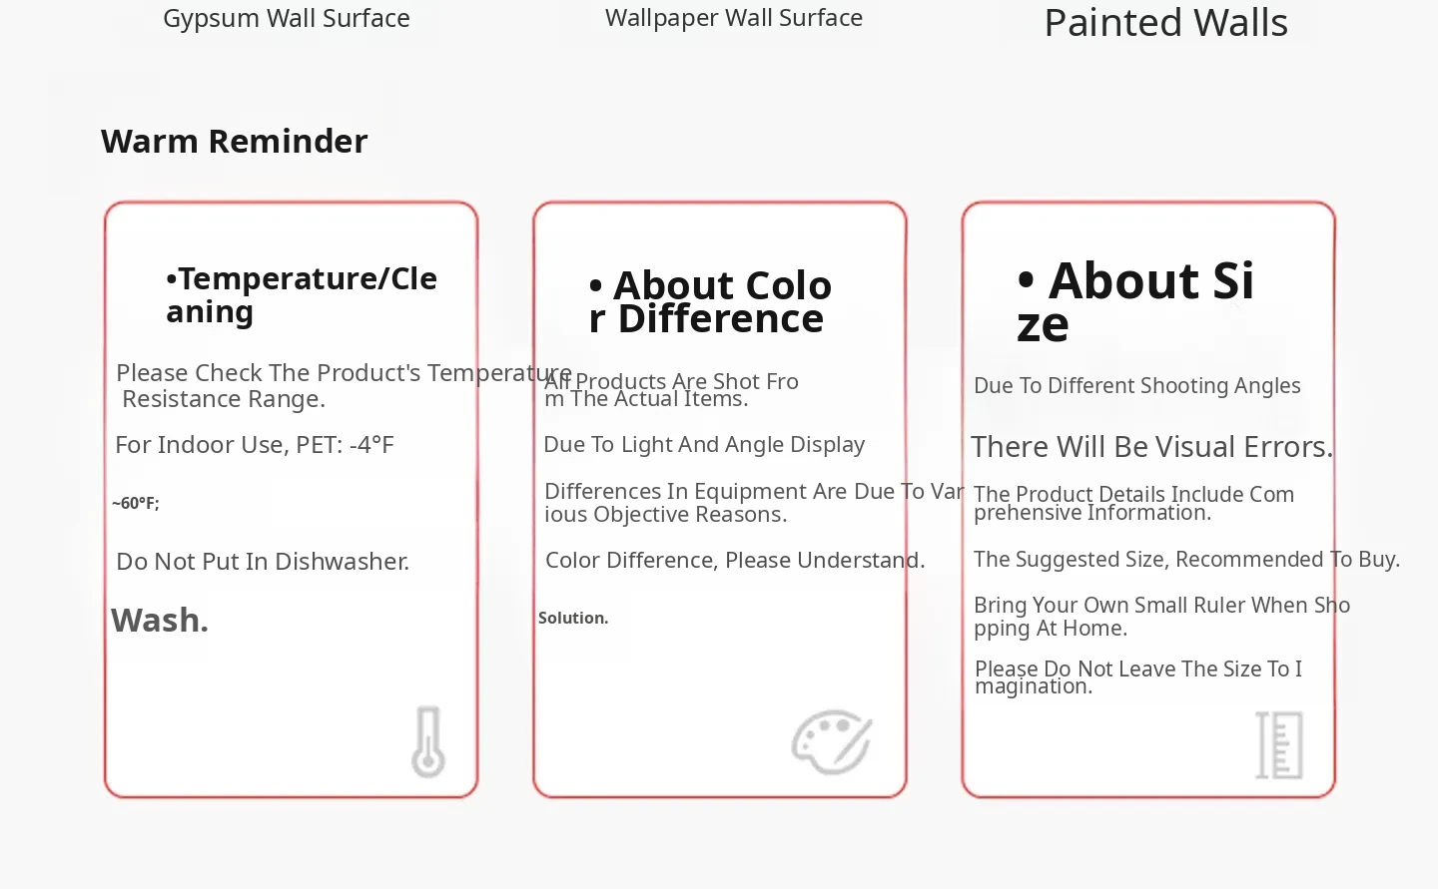Click the small "Solution." text
This screenshot has height=889, width=1438.
573,619
